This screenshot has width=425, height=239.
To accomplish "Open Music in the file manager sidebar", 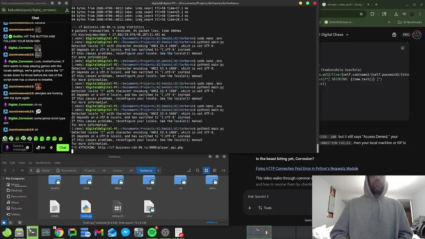I will [15, 202].
